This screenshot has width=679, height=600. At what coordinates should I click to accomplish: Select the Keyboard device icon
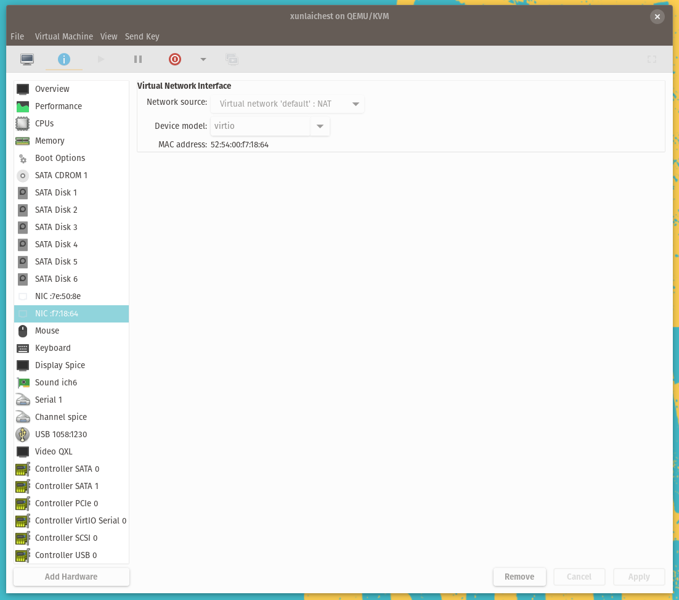point(23,348)
